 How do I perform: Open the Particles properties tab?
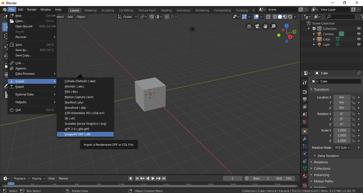coord(305,146)
